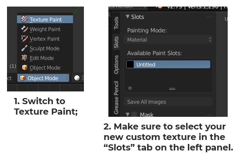Collapse the Slots panel triangle
The image size is (236, 161).
(x=128, y=17)
